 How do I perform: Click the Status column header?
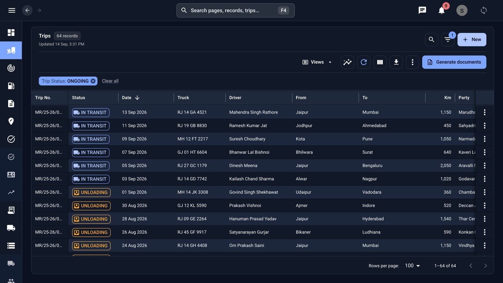79,98
